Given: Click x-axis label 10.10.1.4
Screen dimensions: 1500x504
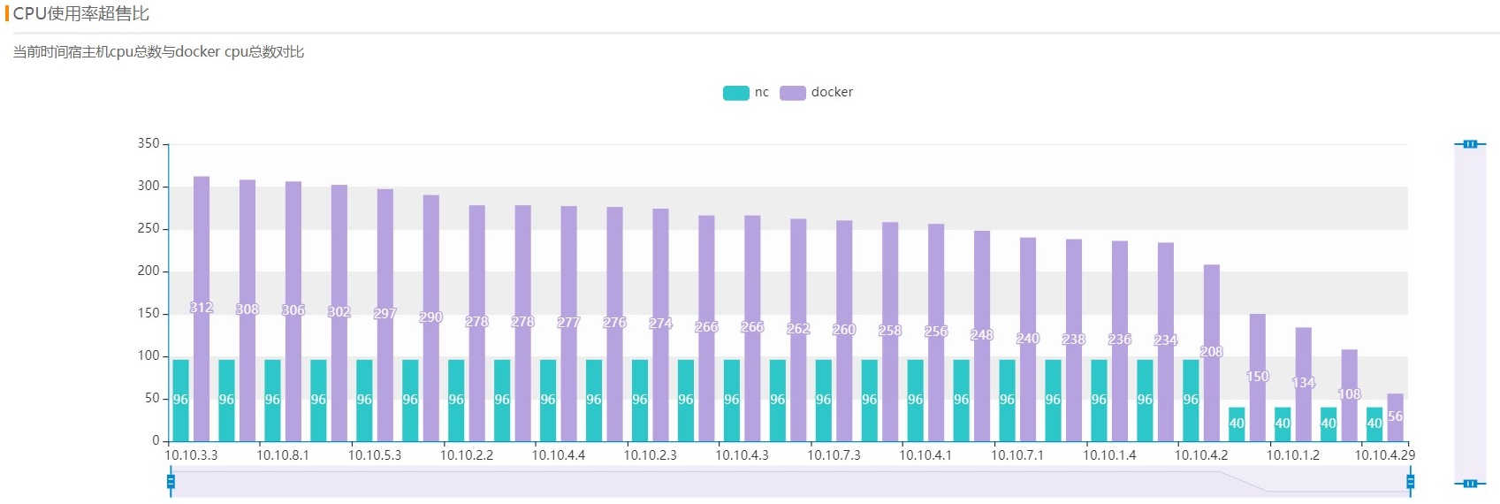Looking at the screenshot, I should click(x=1110, y=455).
